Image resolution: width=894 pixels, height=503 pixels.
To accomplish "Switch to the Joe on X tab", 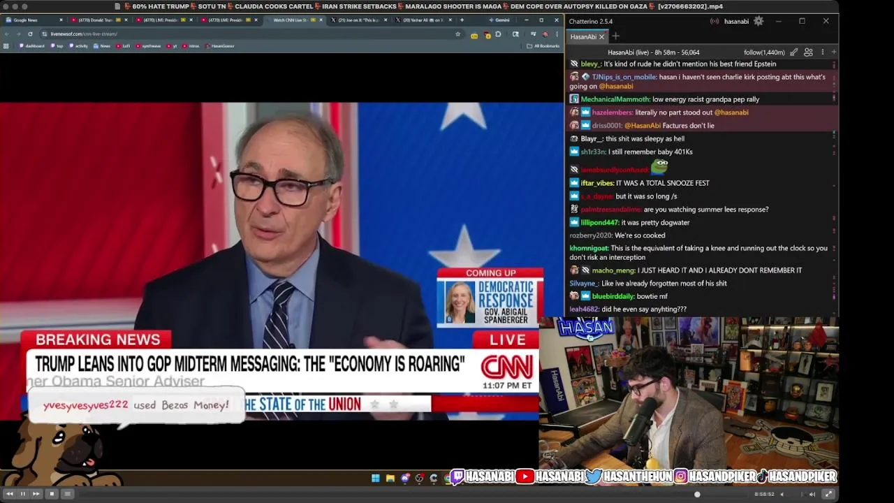I will tap(360, 20).
